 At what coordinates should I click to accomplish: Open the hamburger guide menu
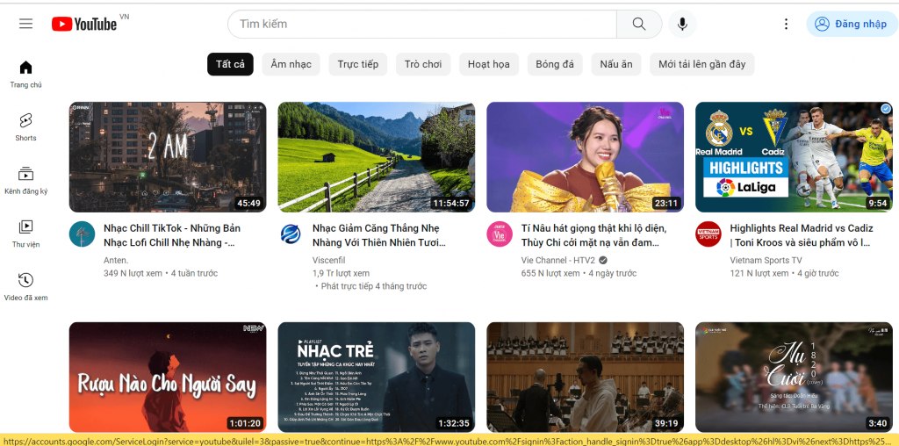[25, 24]
